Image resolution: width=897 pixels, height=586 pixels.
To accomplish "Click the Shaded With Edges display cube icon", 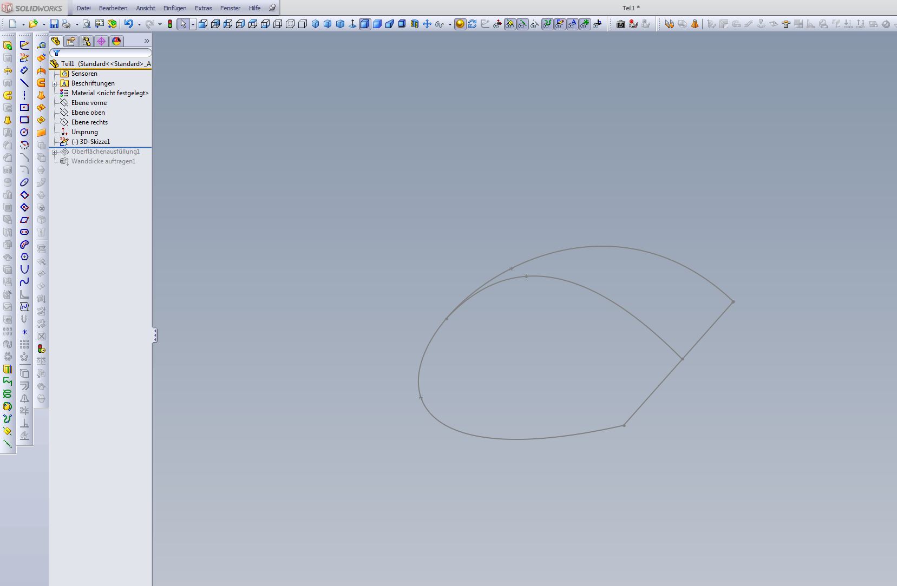I will (x=365, y=24).
